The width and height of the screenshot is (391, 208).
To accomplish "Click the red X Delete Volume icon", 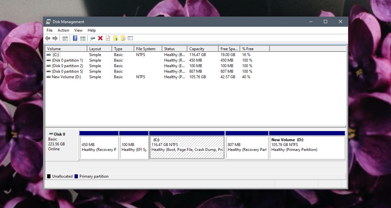I will coord(100,38).
